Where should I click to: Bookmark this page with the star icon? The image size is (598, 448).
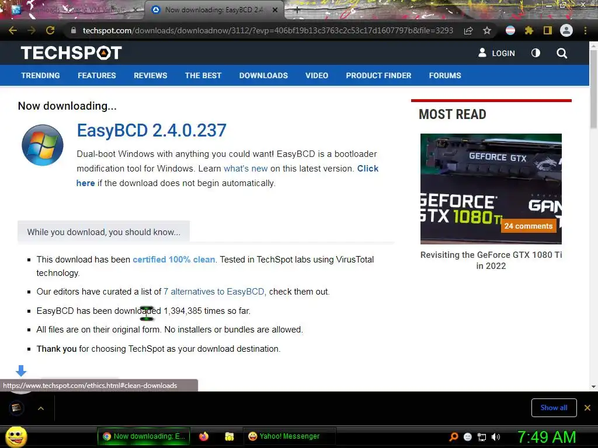(487, 30)
